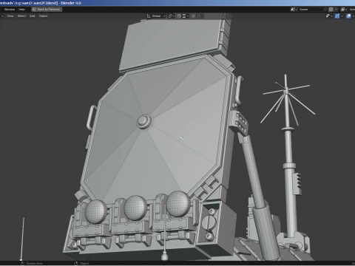Image resolution: width=355 pixels, height=266 pixels.
Task: Open the viewport Select menu
Action: (x=21, y=16)
